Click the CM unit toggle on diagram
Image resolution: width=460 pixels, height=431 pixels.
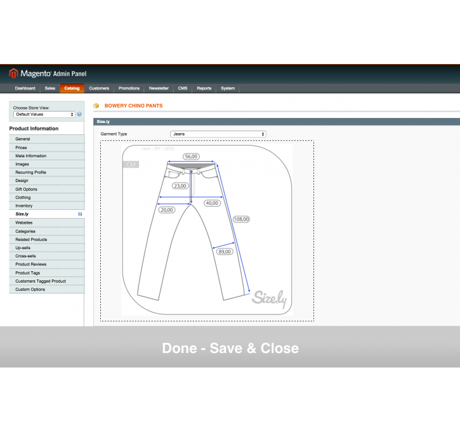[x=131, y=164]
